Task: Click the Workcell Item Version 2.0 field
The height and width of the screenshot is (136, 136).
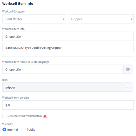Action: [68, 105]
